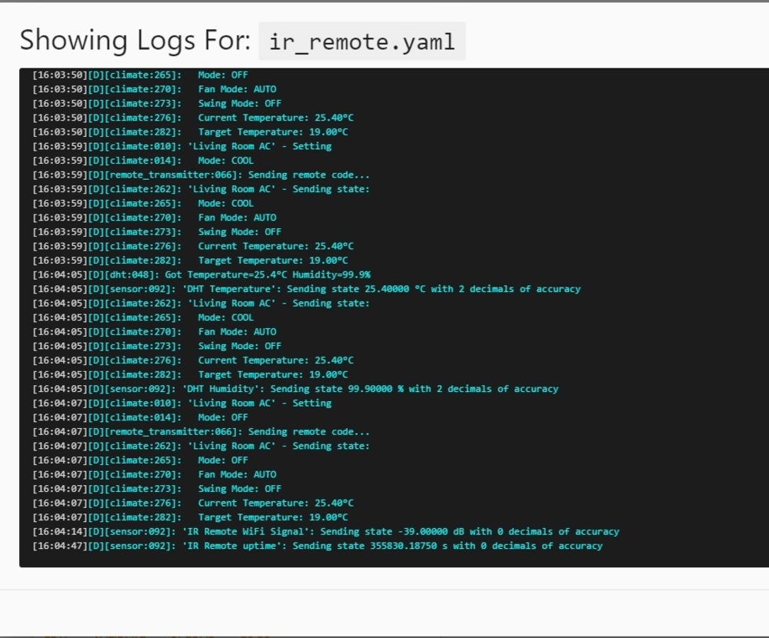Click the 'Showing Logs For:' heading

(x=135, y=40)
